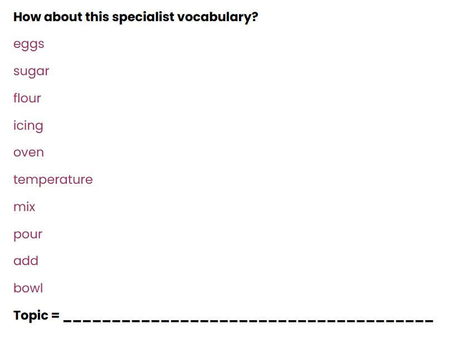Click the bold "Topic" label
Viewport: 468px width, 338px height.
(x=31, y=316)
